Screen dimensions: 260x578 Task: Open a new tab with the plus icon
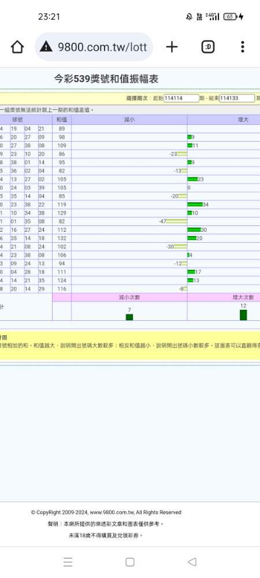pos(172,47)
